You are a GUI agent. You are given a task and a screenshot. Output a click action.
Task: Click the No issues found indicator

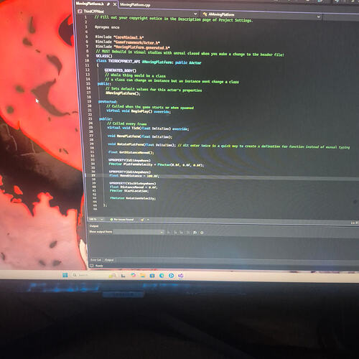122,220
